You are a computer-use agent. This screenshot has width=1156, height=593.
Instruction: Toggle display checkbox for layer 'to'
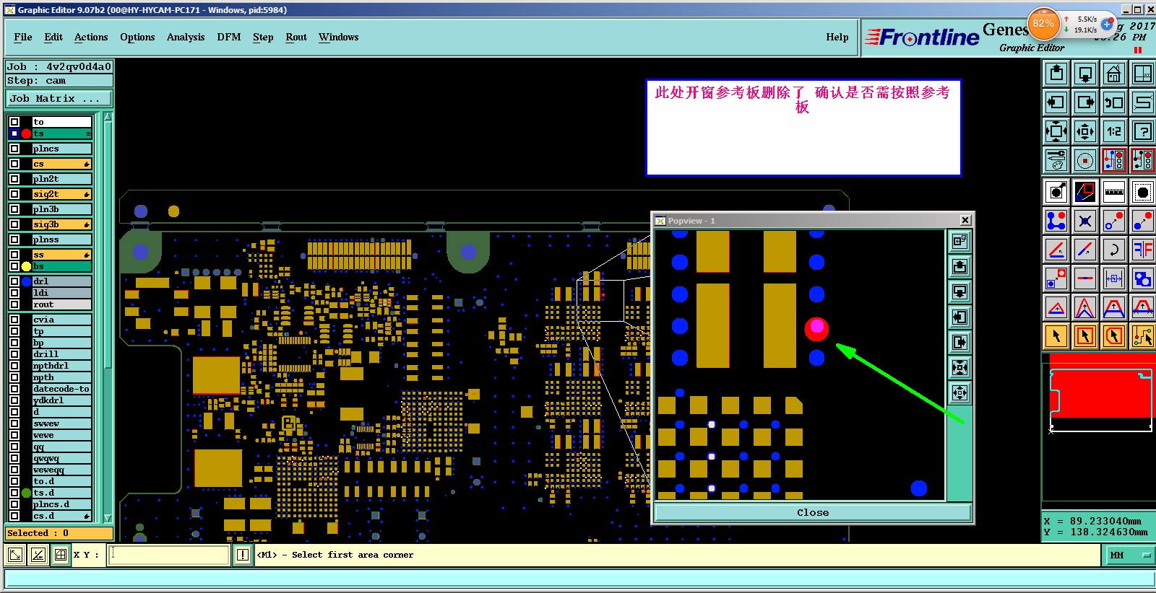14,122
